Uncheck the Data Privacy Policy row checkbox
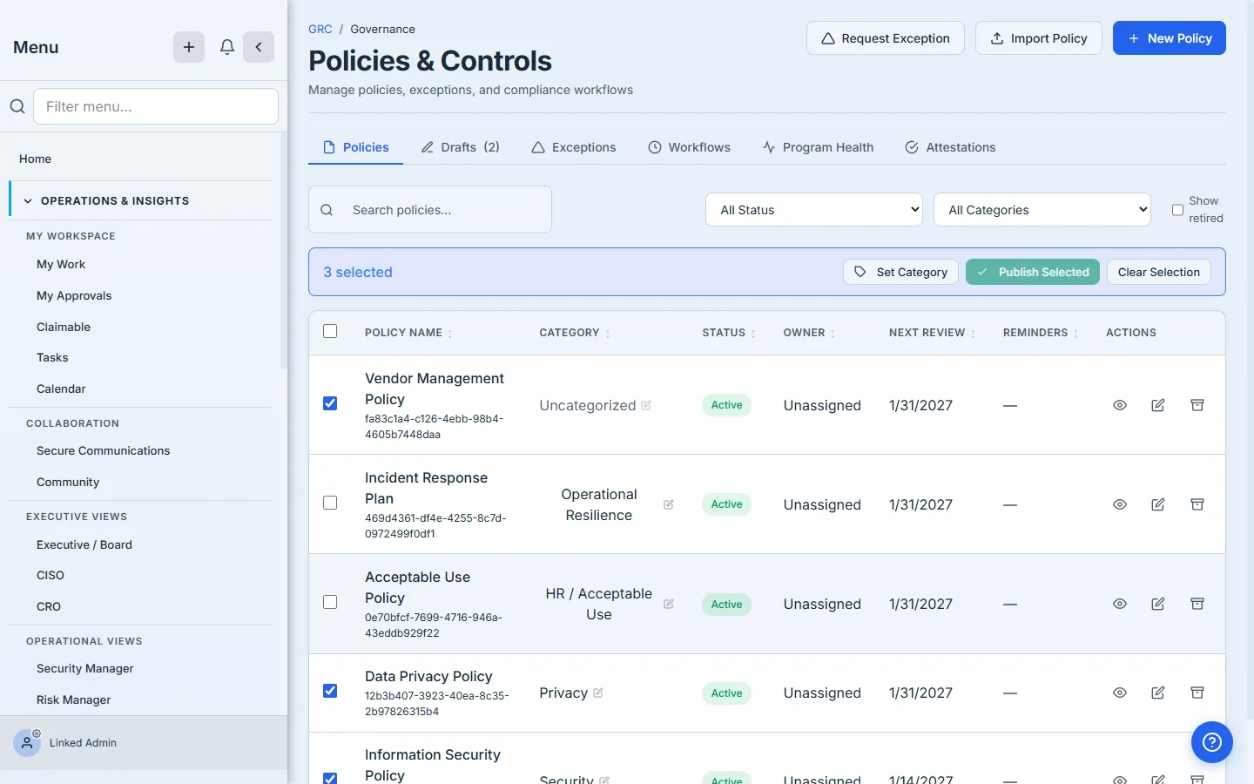This screenshot has height=784, width=1254. tap(330, 691)
